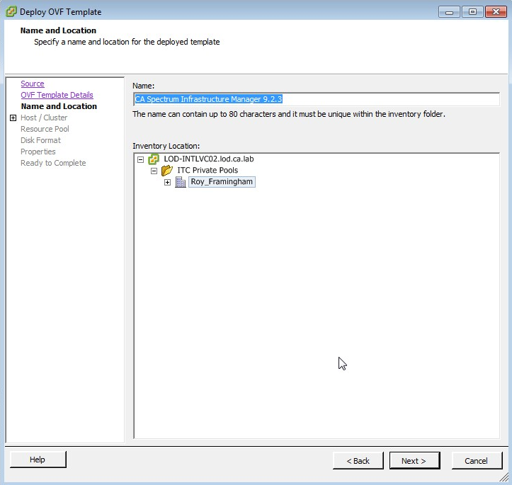This screenshot has width=512, height=485.
Task: Click the datacenter icon beside Roy_Framingham
Action: pyautogui.click(x=181, y=182)
